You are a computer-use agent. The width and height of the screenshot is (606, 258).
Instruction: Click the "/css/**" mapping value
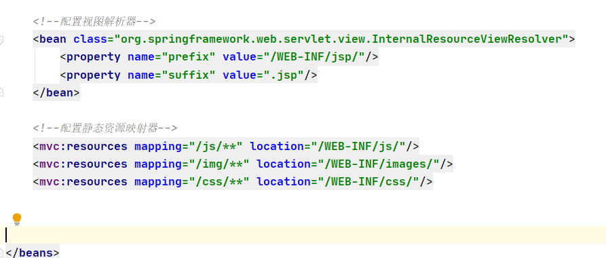tap(219, 182)
